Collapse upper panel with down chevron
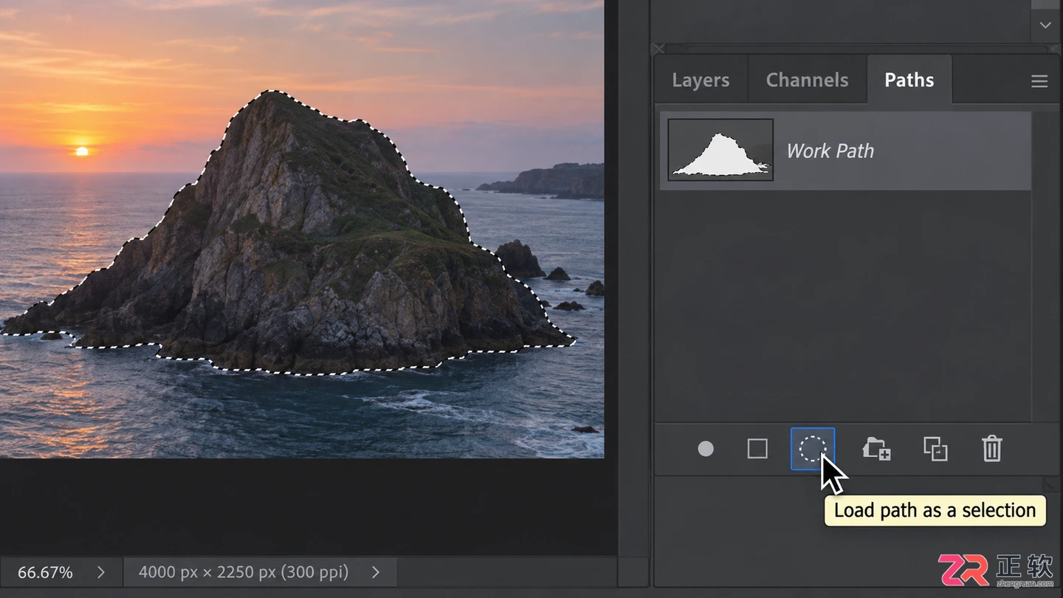The width and height of the screenshot is (1063, 598). [1045, 25]
